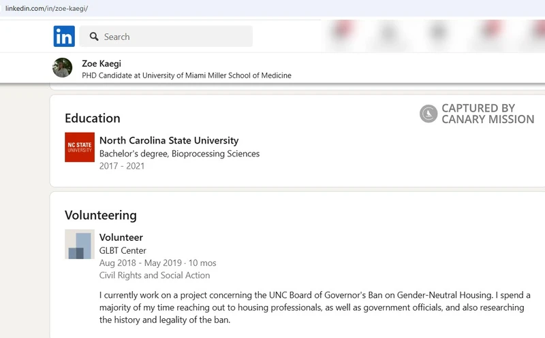This screenshot has width=545, height=338.
Task: Click the Volunteering section heading
Action: click(100, 215)
